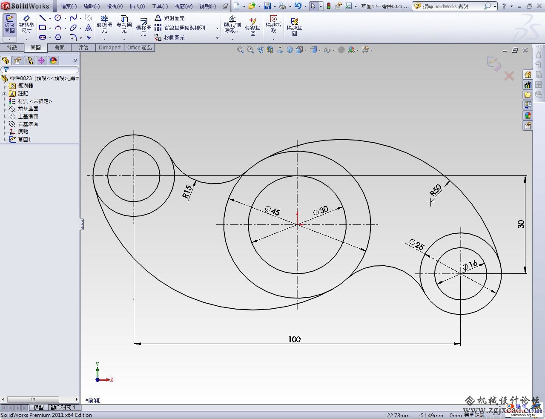Select the Slot sketch tool
The image size is (545, 419).
[x=42, y=37]
